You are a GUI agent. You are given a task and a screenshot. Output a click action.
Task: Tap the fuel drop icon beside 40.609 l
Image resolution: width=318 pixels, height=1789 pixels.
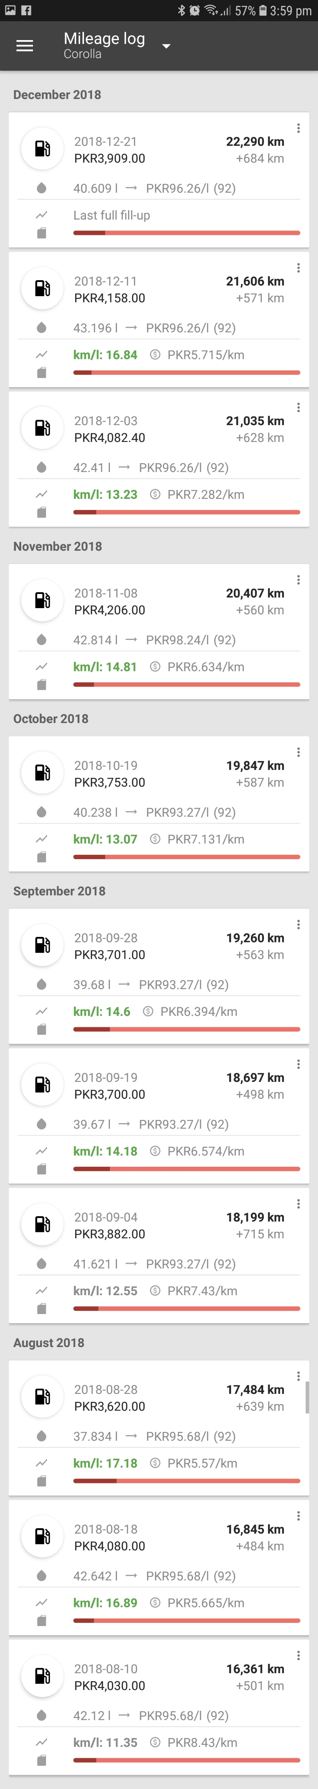[42, 188]
